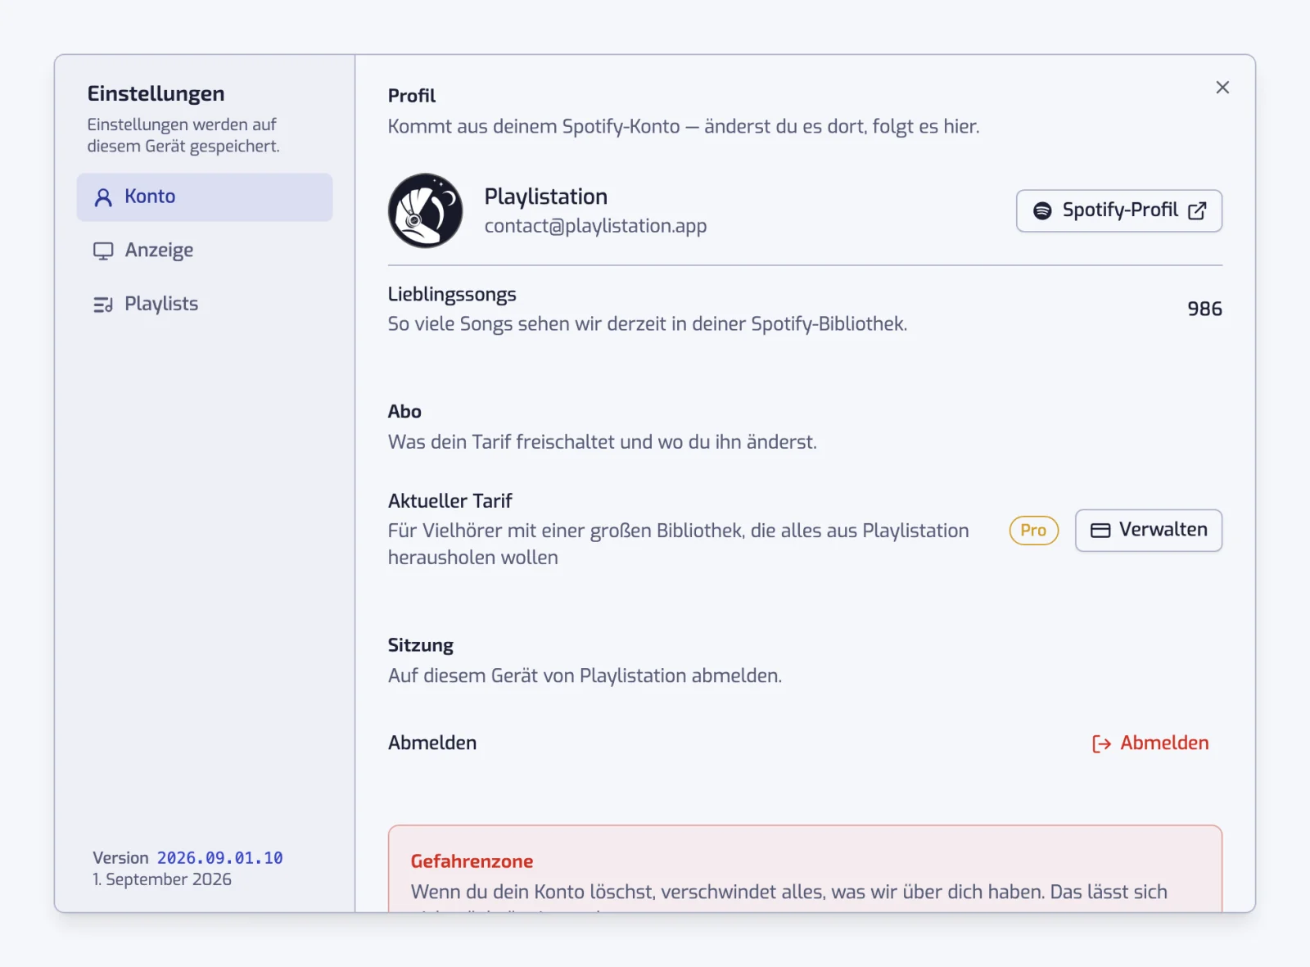The width and height of the screenshot is (1310, 967).
Task: Click the Sitzung section heading
Action: [x=420, y=646]
